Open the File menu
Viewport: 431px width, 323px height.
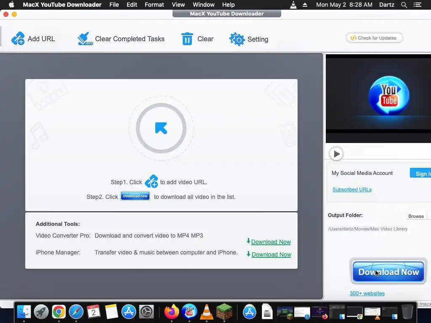point(114,5)
